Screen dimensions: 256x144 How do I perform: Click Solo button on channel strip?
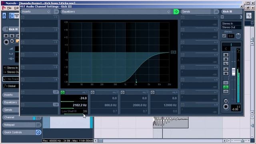point(226,59)
